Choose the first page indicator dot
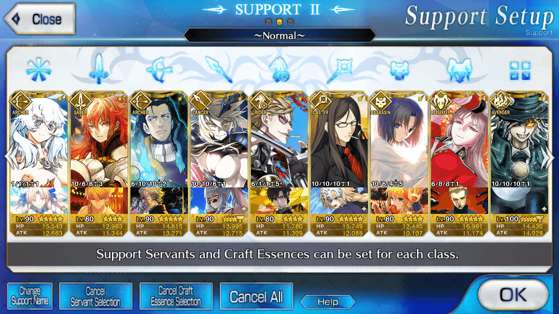Viewport: 559px width, 314px height. [269, 22]
